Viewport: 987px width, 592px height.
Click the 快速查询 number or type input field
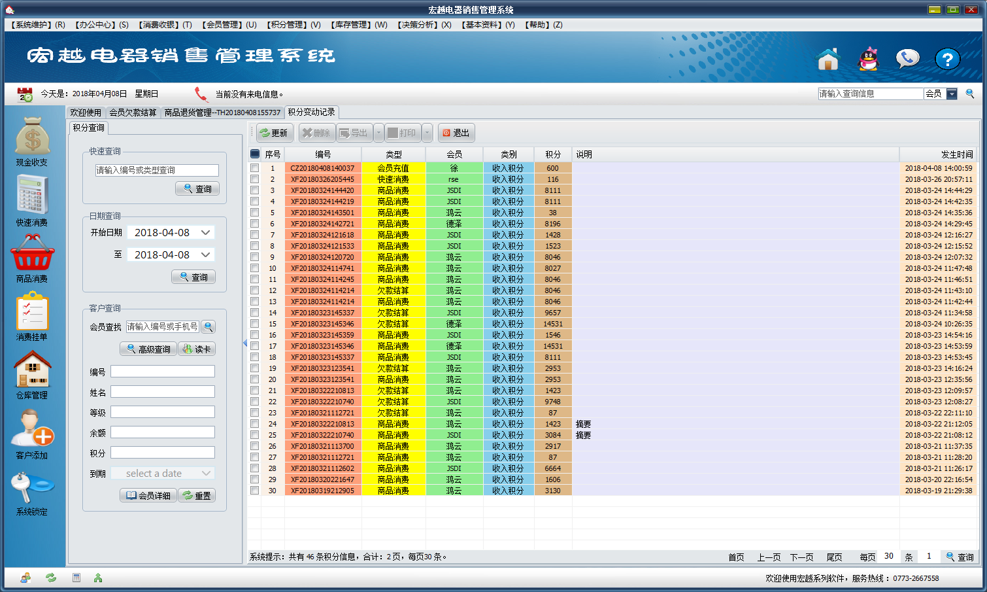157,170
